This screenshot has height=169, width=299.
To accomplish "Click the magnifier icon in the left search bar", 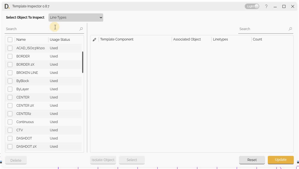I will coord(81,29).
